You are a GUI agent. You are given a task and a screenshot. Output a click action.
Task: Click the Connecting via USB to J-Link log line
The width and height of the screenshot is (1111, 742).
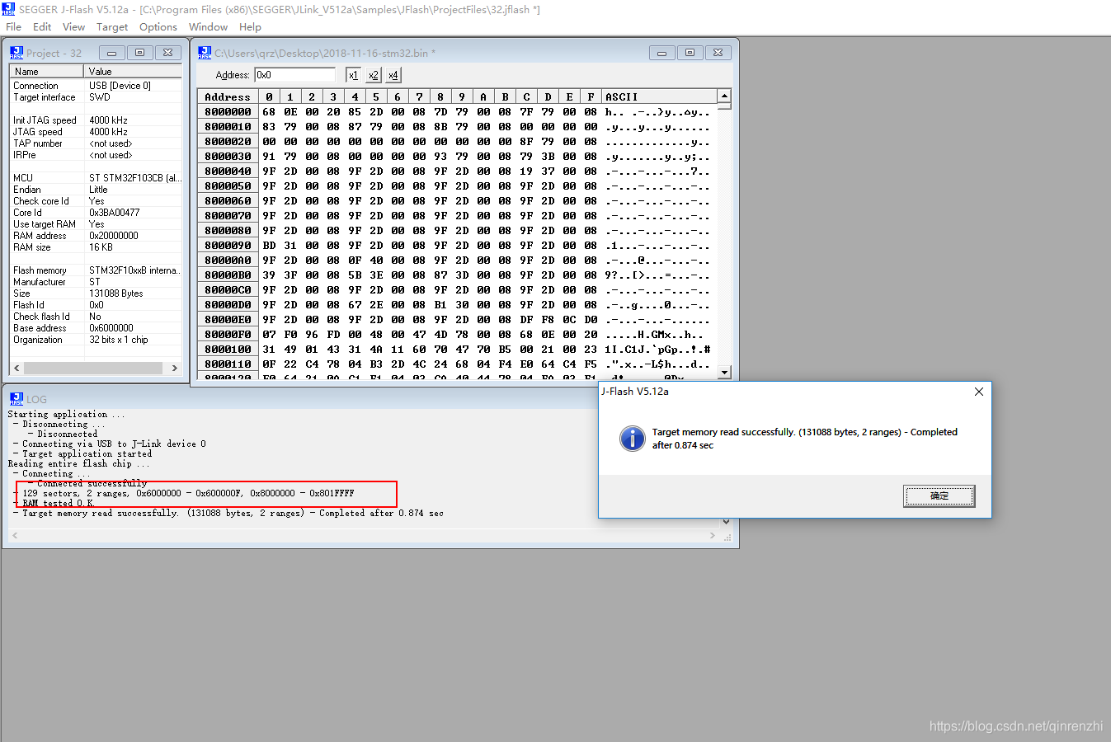114,444
